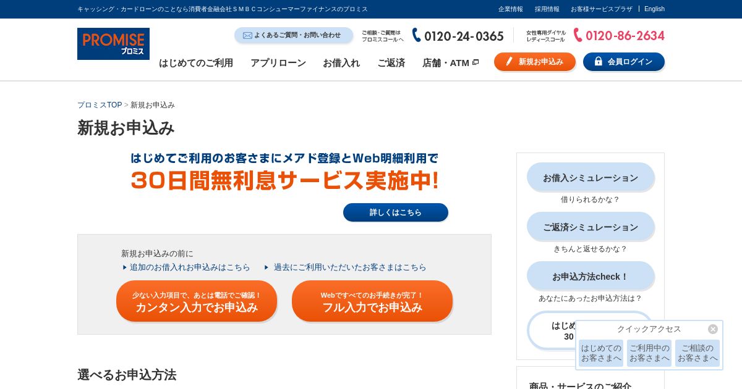Start フル入力でお申込み
742x389 pixels.
pos(372,301)
